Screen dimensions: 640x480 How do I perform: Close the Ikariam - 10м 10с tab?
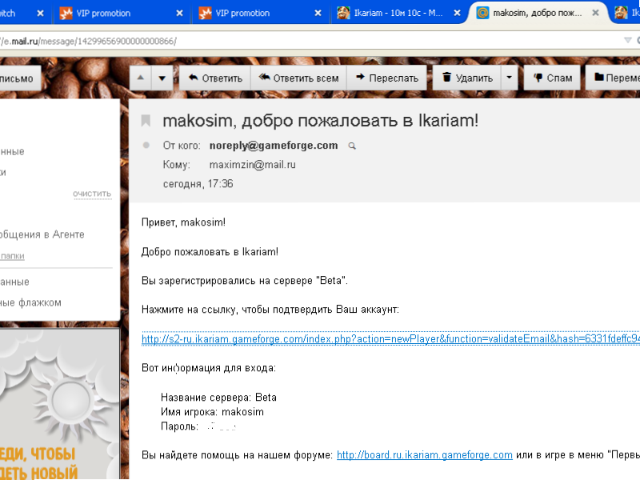tap(457, 13)
